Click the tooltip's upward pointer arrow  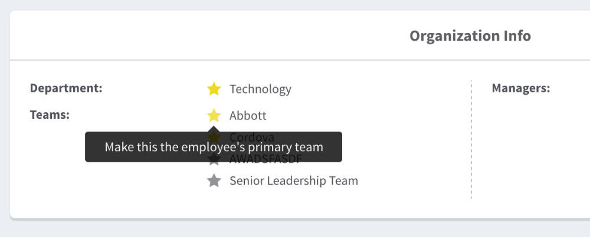(x=214, y=129)
